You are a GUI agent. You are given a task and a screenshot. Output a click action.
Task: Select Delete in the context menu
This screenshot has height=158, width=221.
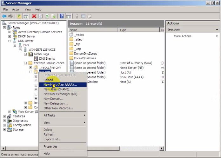(x=63, y=130)
